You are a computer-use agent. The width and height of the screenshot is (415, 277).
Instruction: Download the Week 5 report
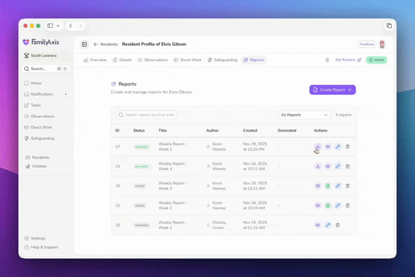pyautogui.click(x=318, y=147)
